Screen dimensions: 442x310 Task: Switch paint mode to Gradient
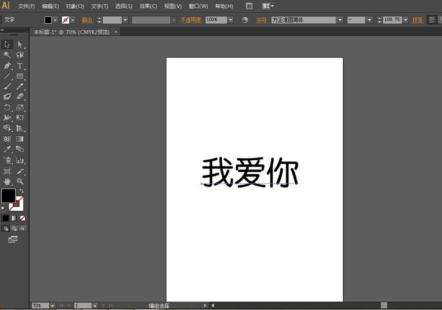click(x=14, y=218)
